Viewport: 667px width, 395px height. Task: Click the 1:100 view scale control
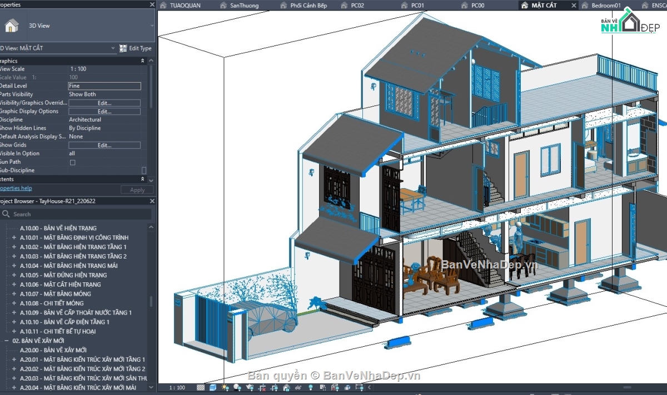[176, 388]
